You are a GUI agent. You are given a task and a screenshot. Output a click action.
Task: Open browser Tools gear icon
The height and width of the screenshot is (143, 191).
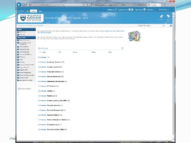pos(173,5)
